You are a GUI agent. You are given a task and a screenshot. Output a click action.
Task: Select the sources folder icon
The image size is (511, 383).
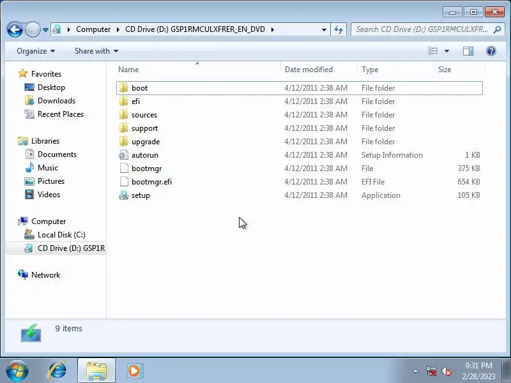[123, 115]
